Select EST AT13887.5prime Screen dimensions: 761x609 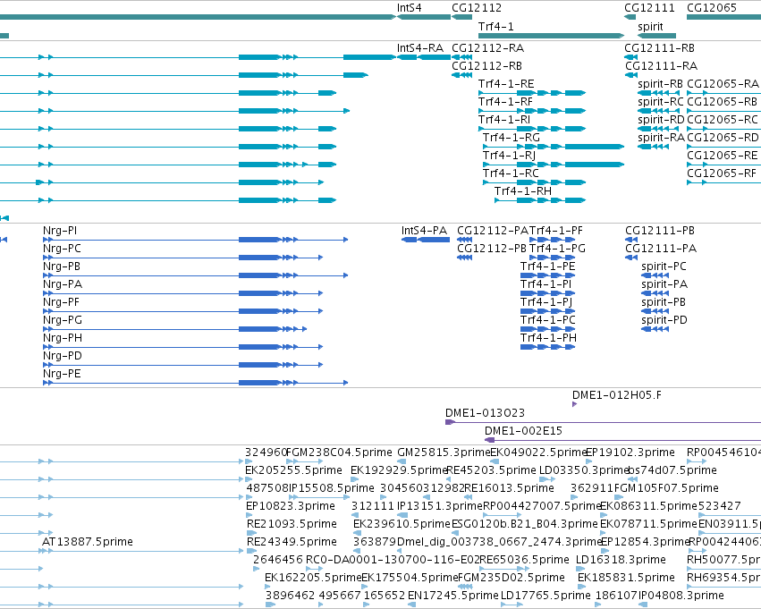[x=88, y=542]
